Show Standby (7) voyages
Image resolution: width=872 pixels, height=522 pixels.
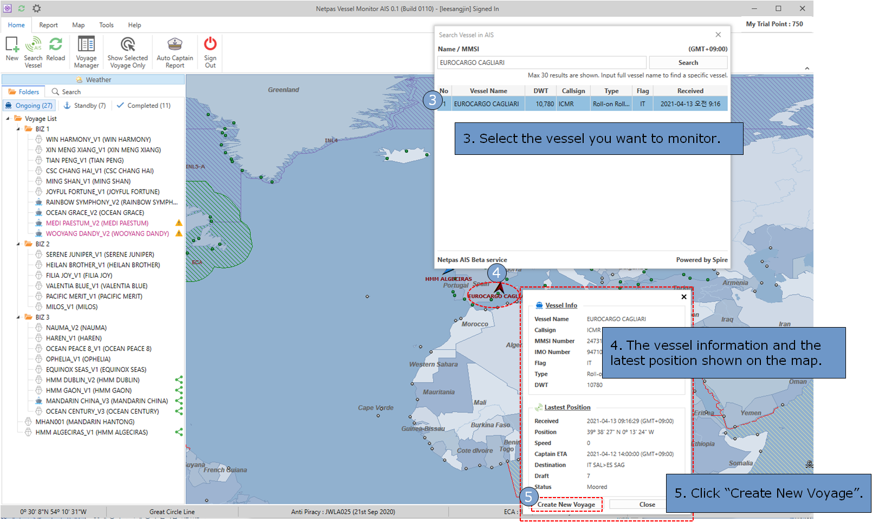point(85,106)
